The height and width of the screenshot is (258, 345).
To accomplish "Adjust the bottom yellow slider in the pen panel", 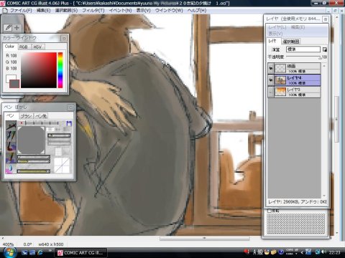I will click(x=34, y=171).
